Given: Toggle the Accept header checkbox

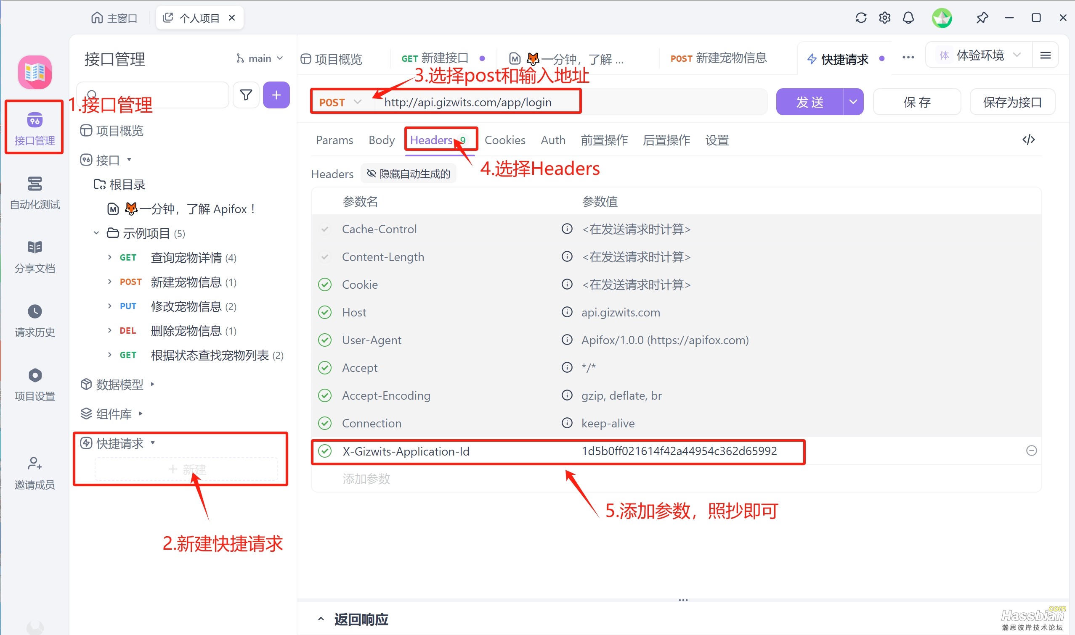Looking at the screenshot, I should [325, 367].
